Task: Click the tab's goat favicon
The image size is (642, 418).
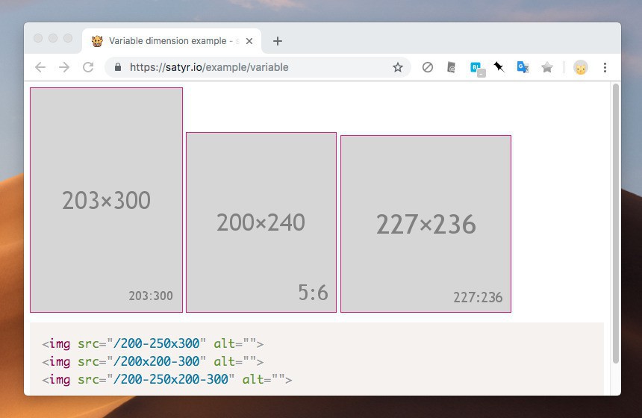Action: pos(97,41)
